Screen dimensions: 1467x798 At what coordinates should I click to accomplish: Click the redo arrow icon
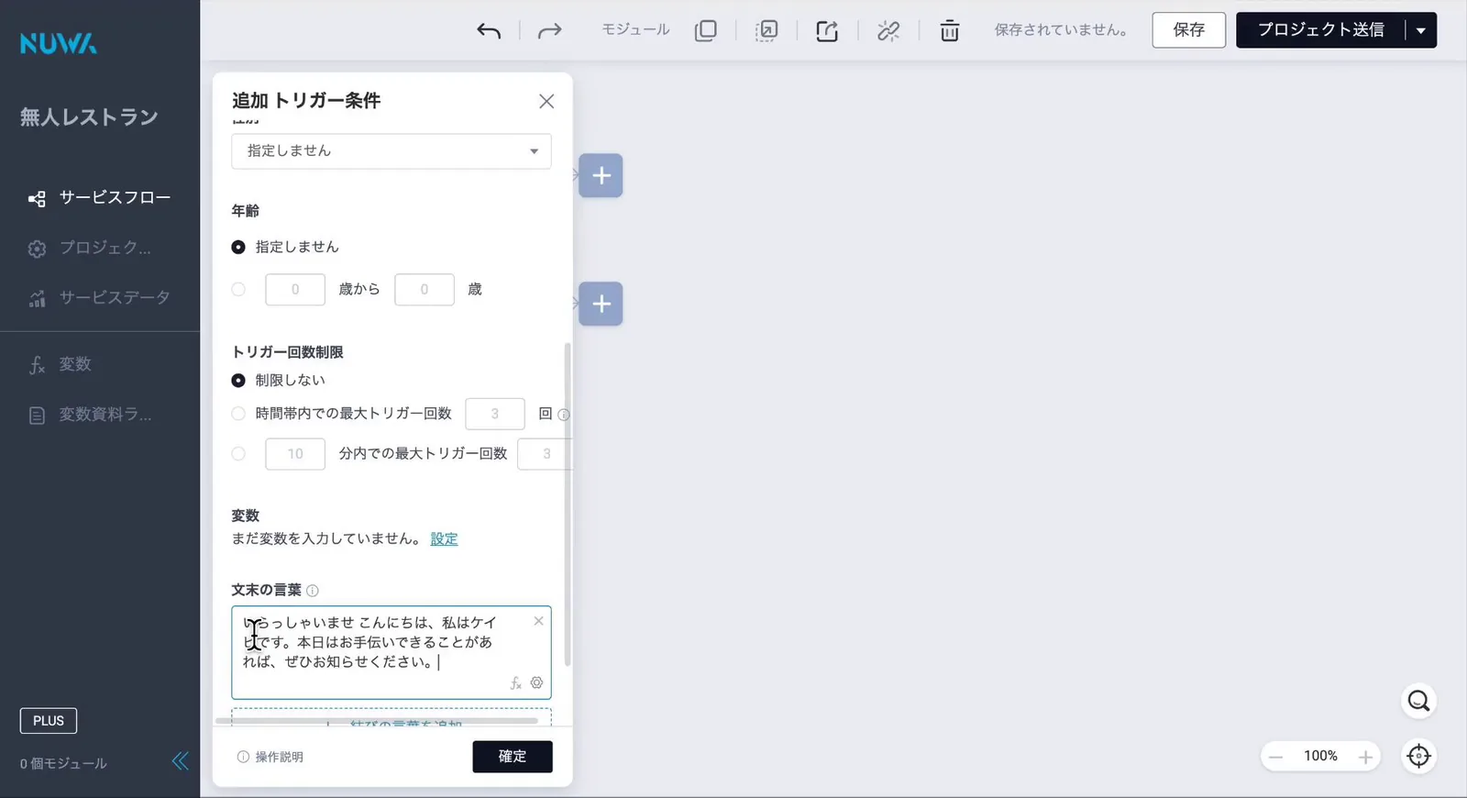pos(549,31)
